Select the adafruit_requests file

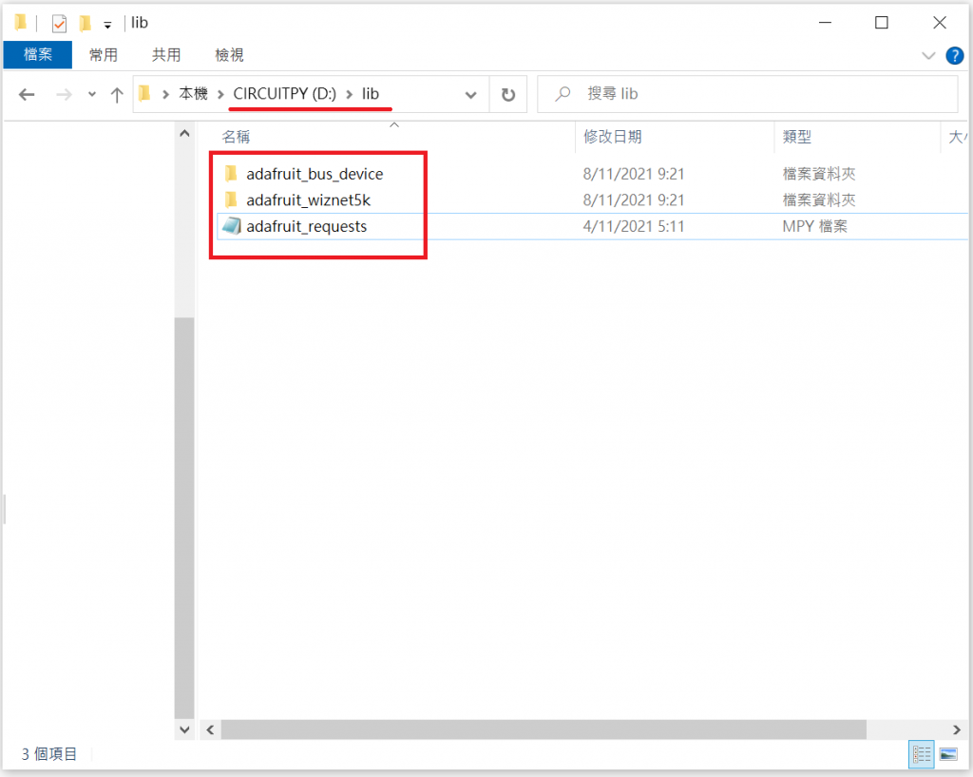tap(307, 226)
